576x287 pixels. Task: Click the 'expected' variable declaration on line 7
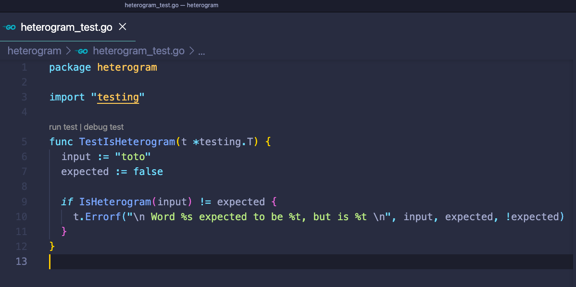point(85,172)
